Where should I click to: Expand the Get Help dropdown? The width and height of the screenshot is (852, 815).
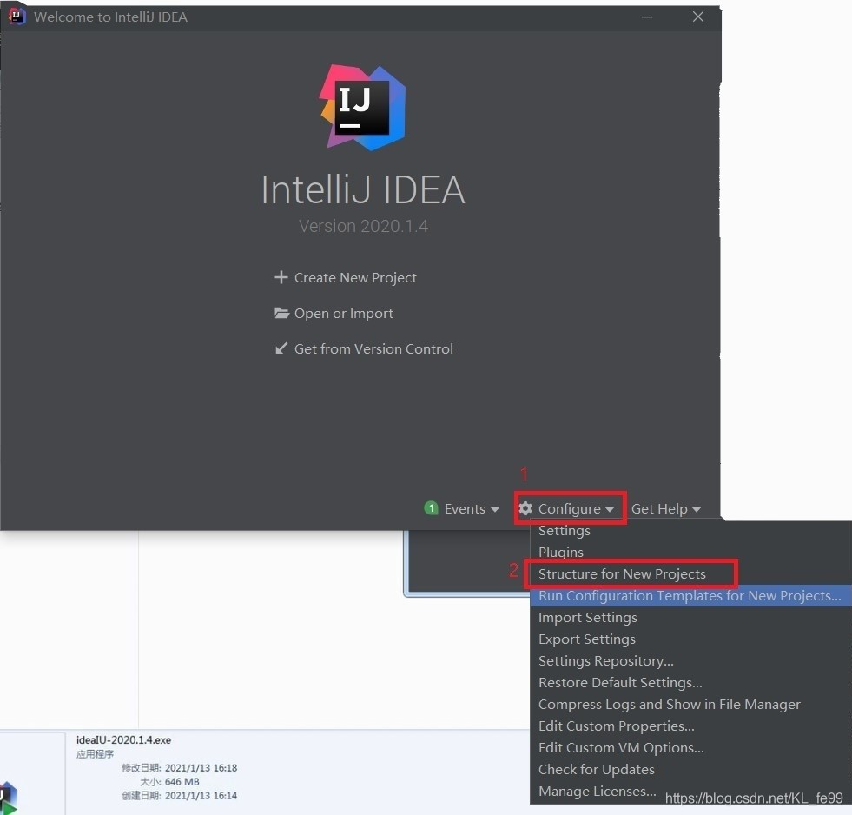point(665,508)
